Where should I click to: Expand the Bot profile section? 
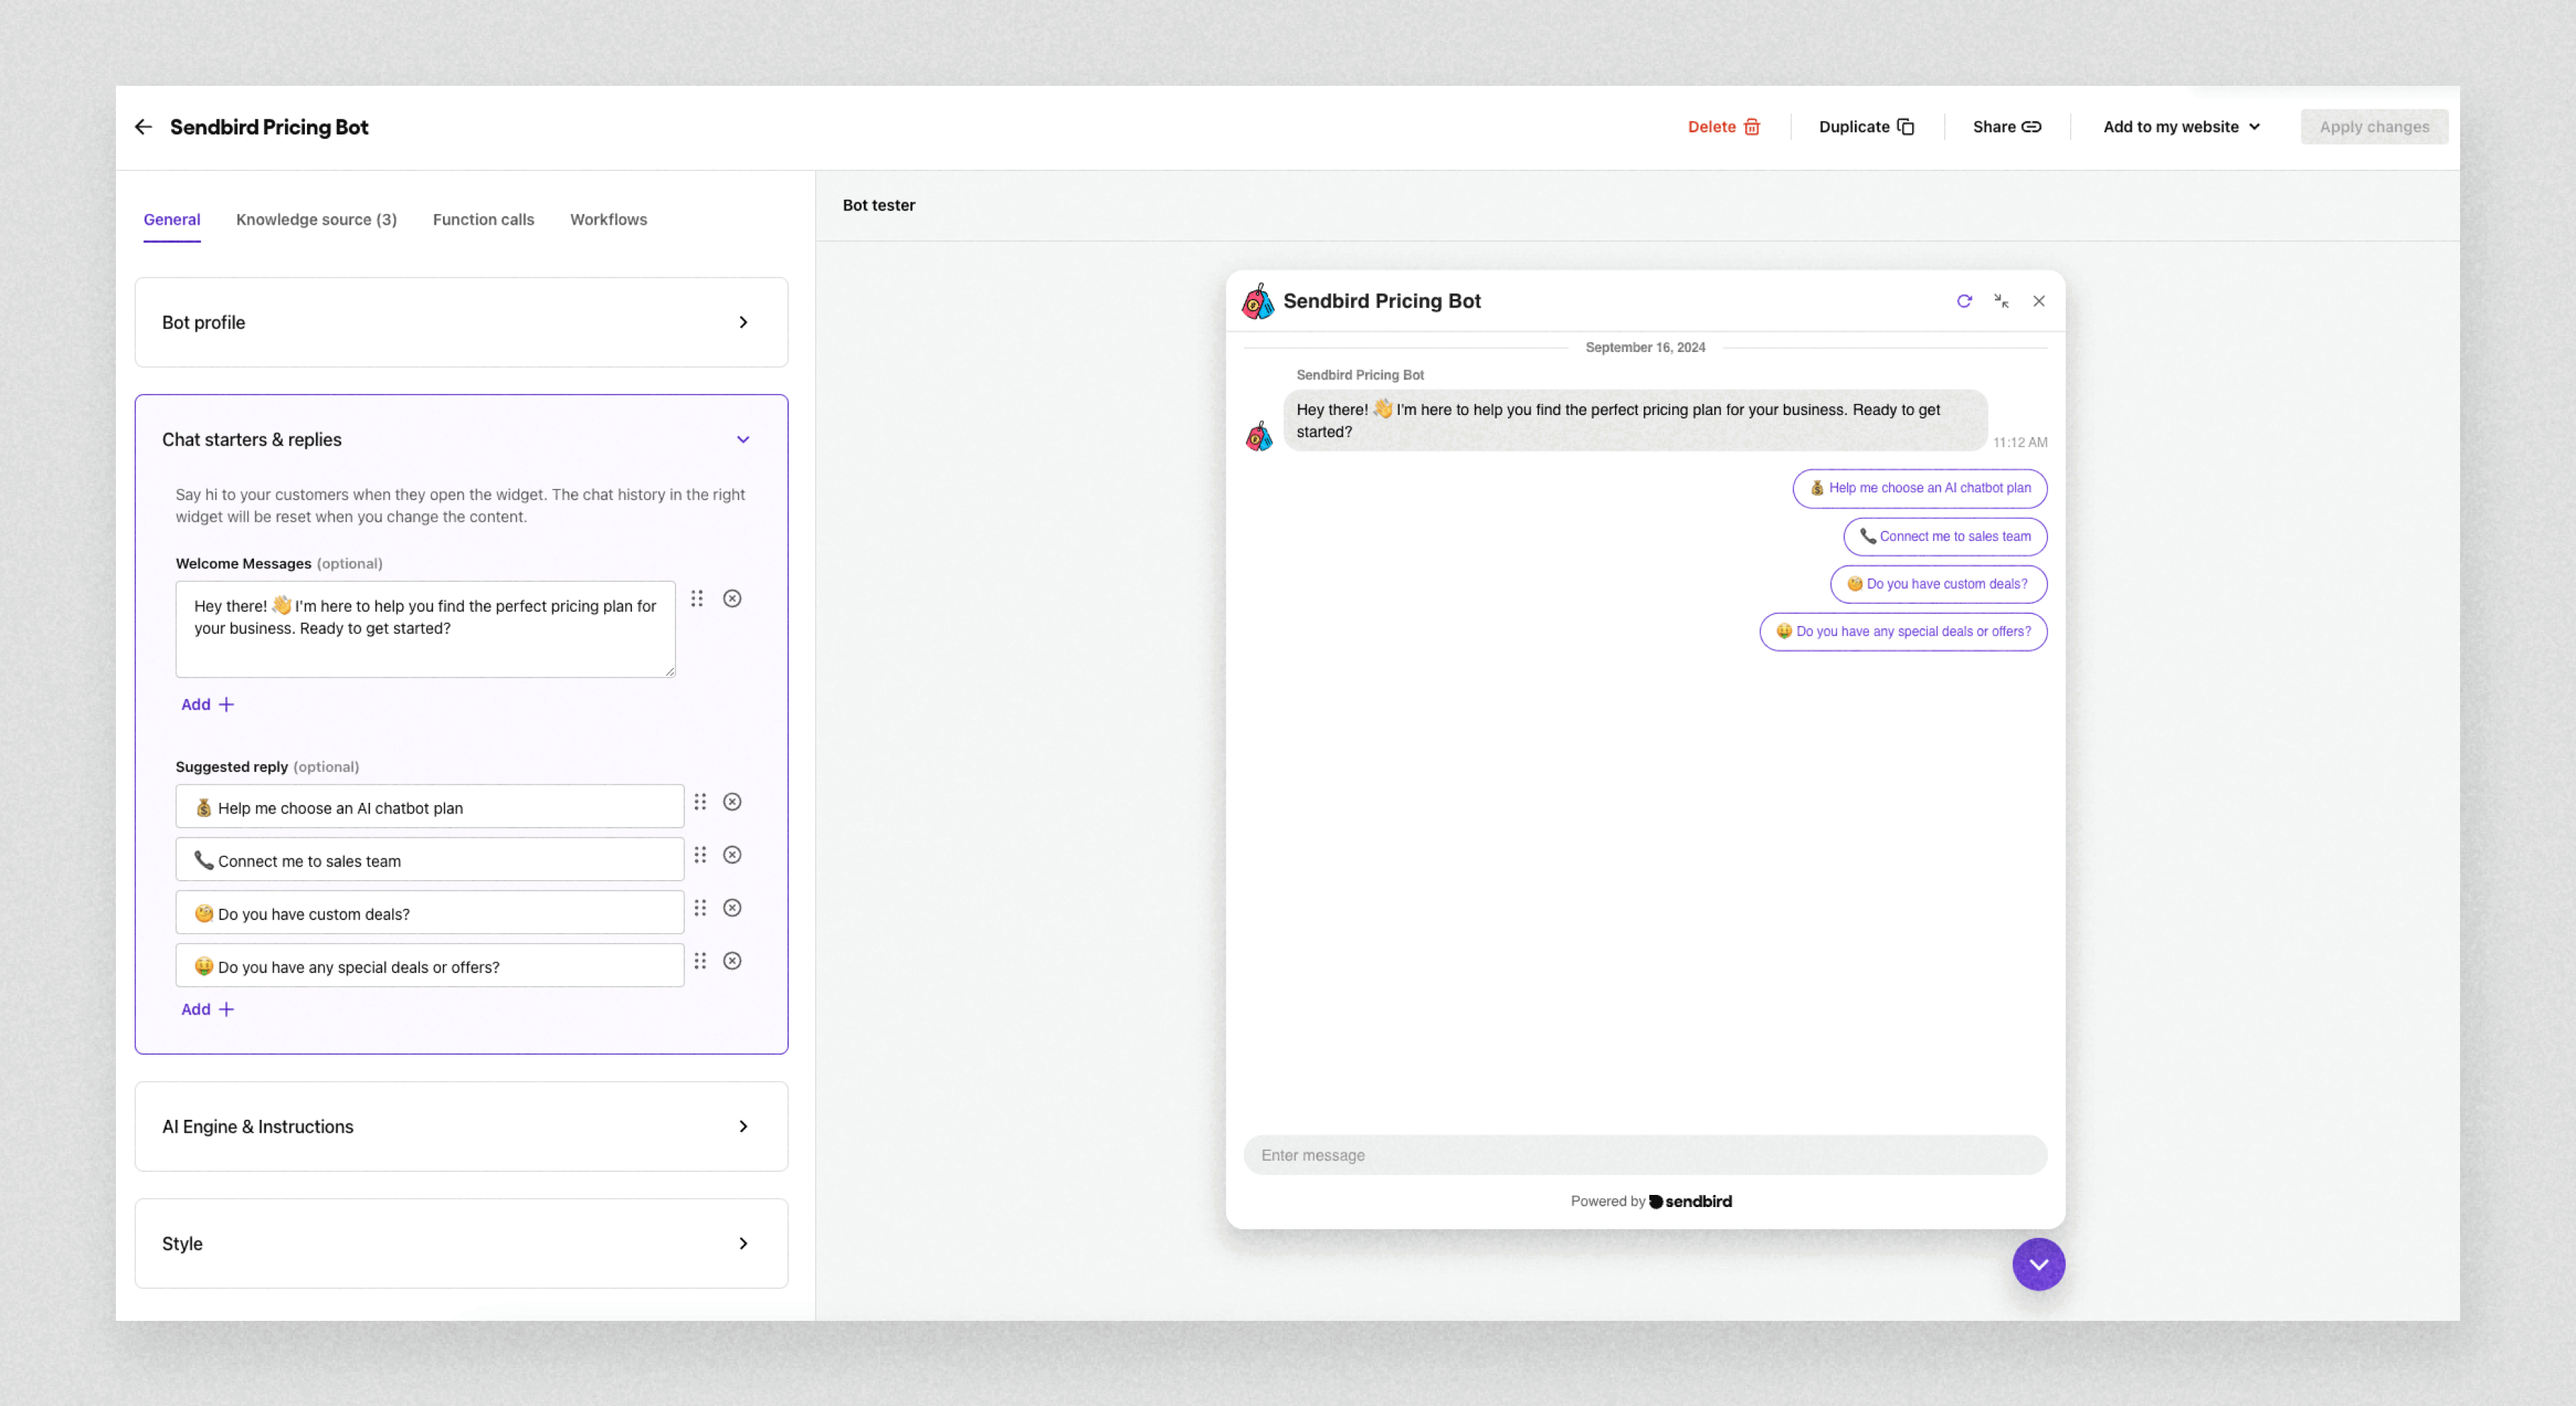click(461, 322)
